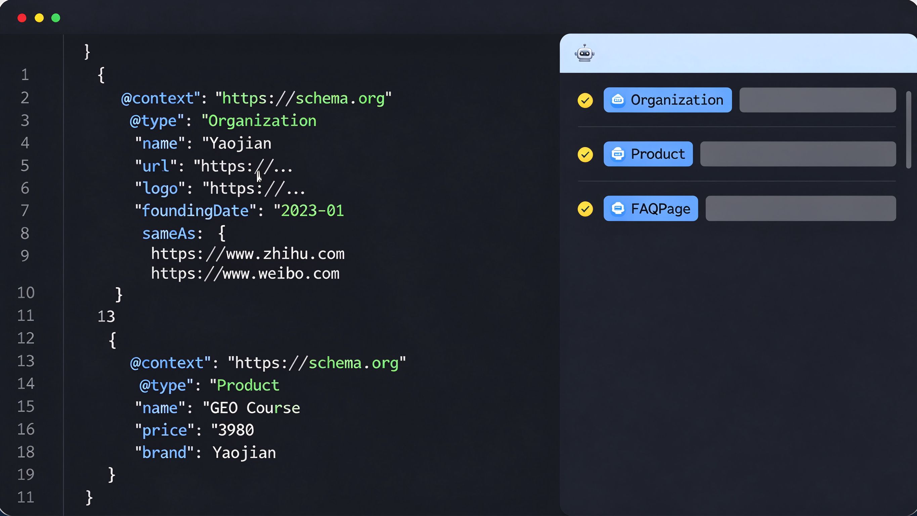This screenshot has height=516, width=917.
Task: Toggle the Organization yellow checkmark
Action: [x=585, y=100]
